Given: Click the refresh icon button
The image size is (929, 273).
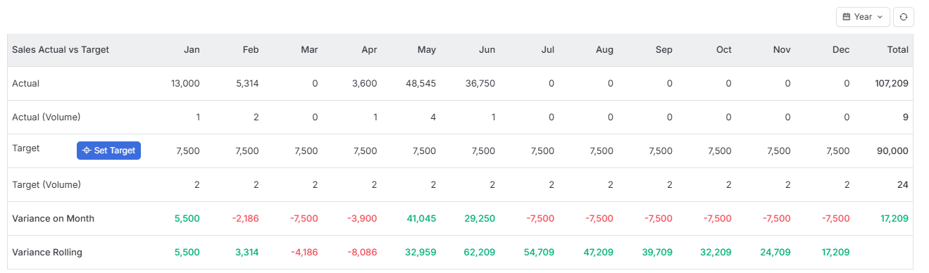Looking at the screenshot, I should point(904,17).
